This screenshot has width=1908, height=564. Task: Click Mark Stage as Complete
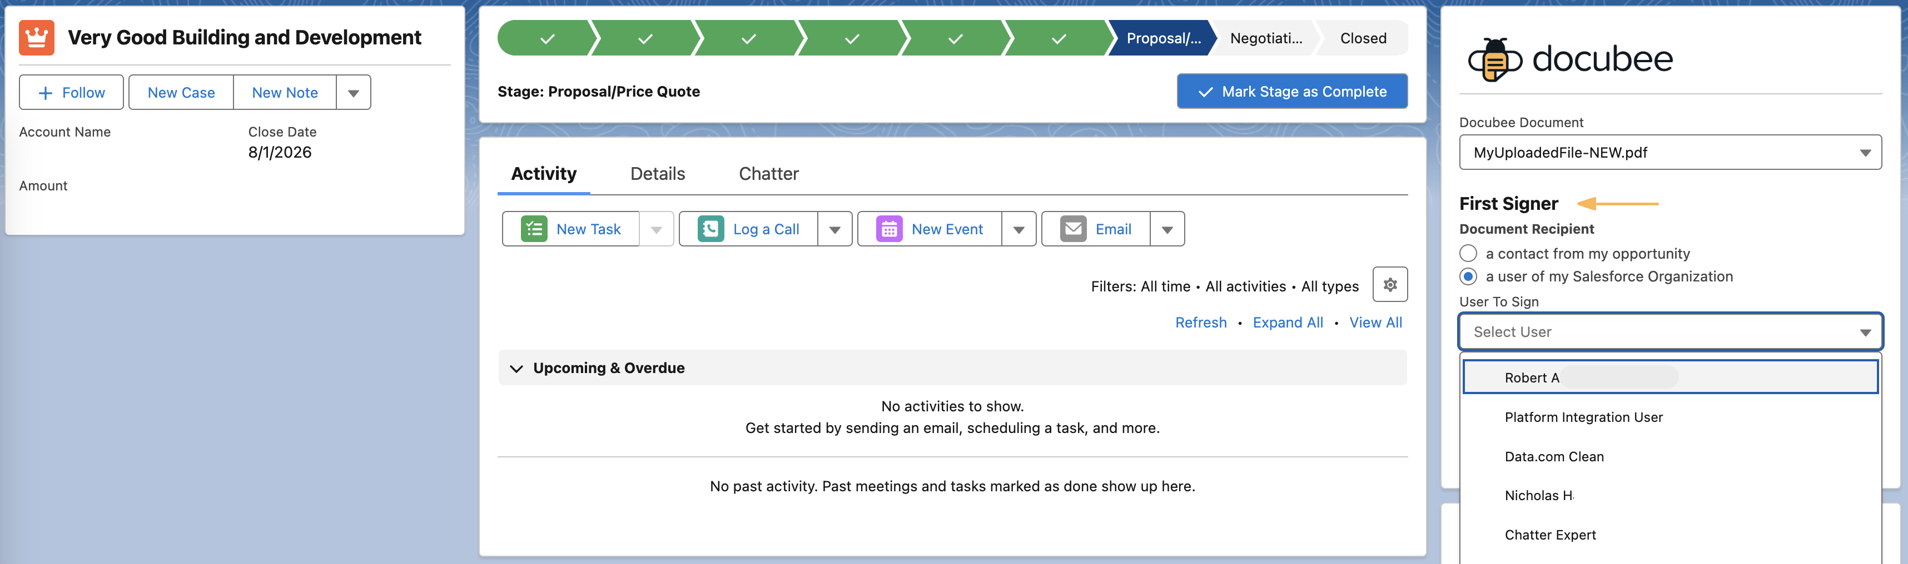pos(1292,92)
